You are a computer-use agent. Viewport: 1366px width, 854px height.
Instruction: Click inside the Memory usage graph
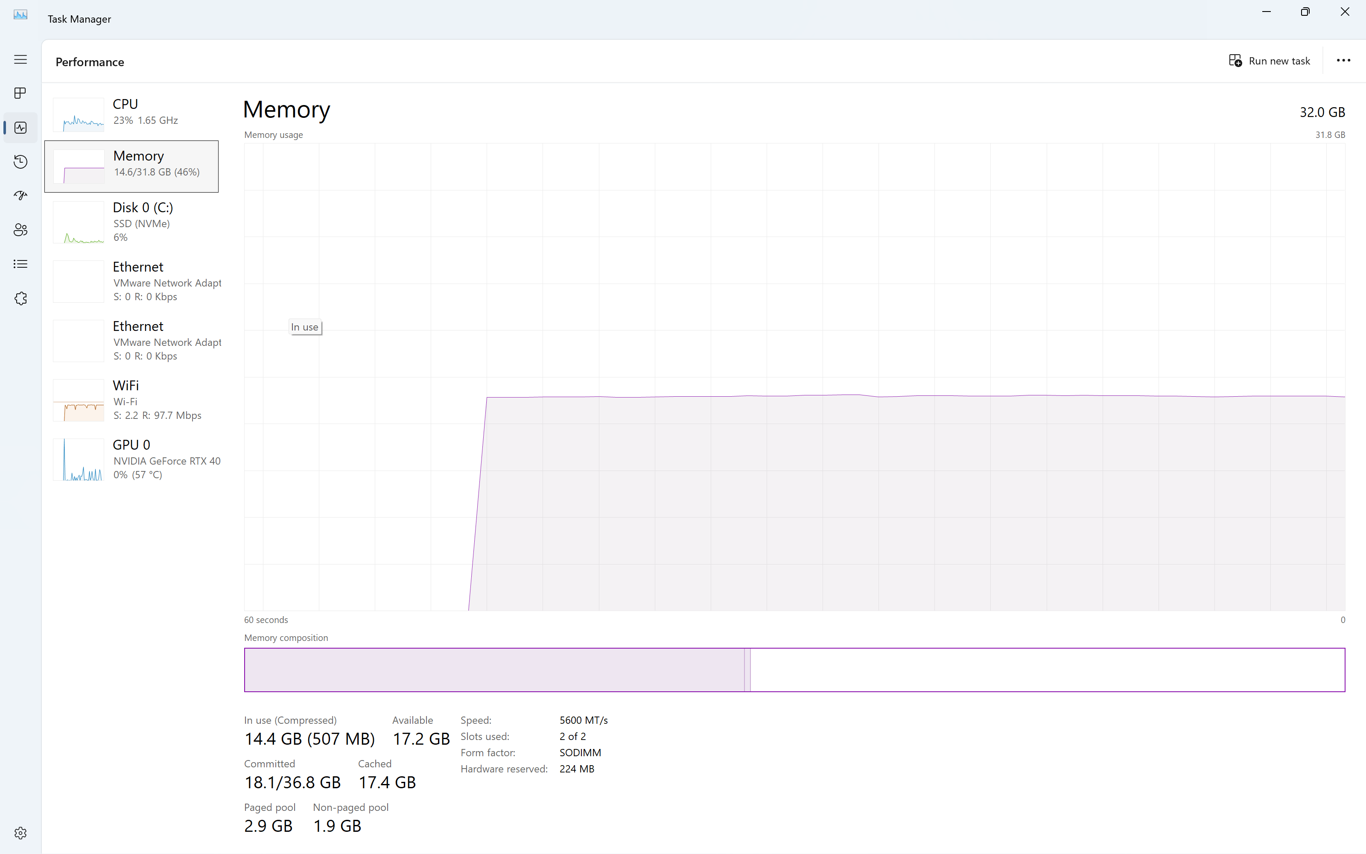click(x=794, y=377)
